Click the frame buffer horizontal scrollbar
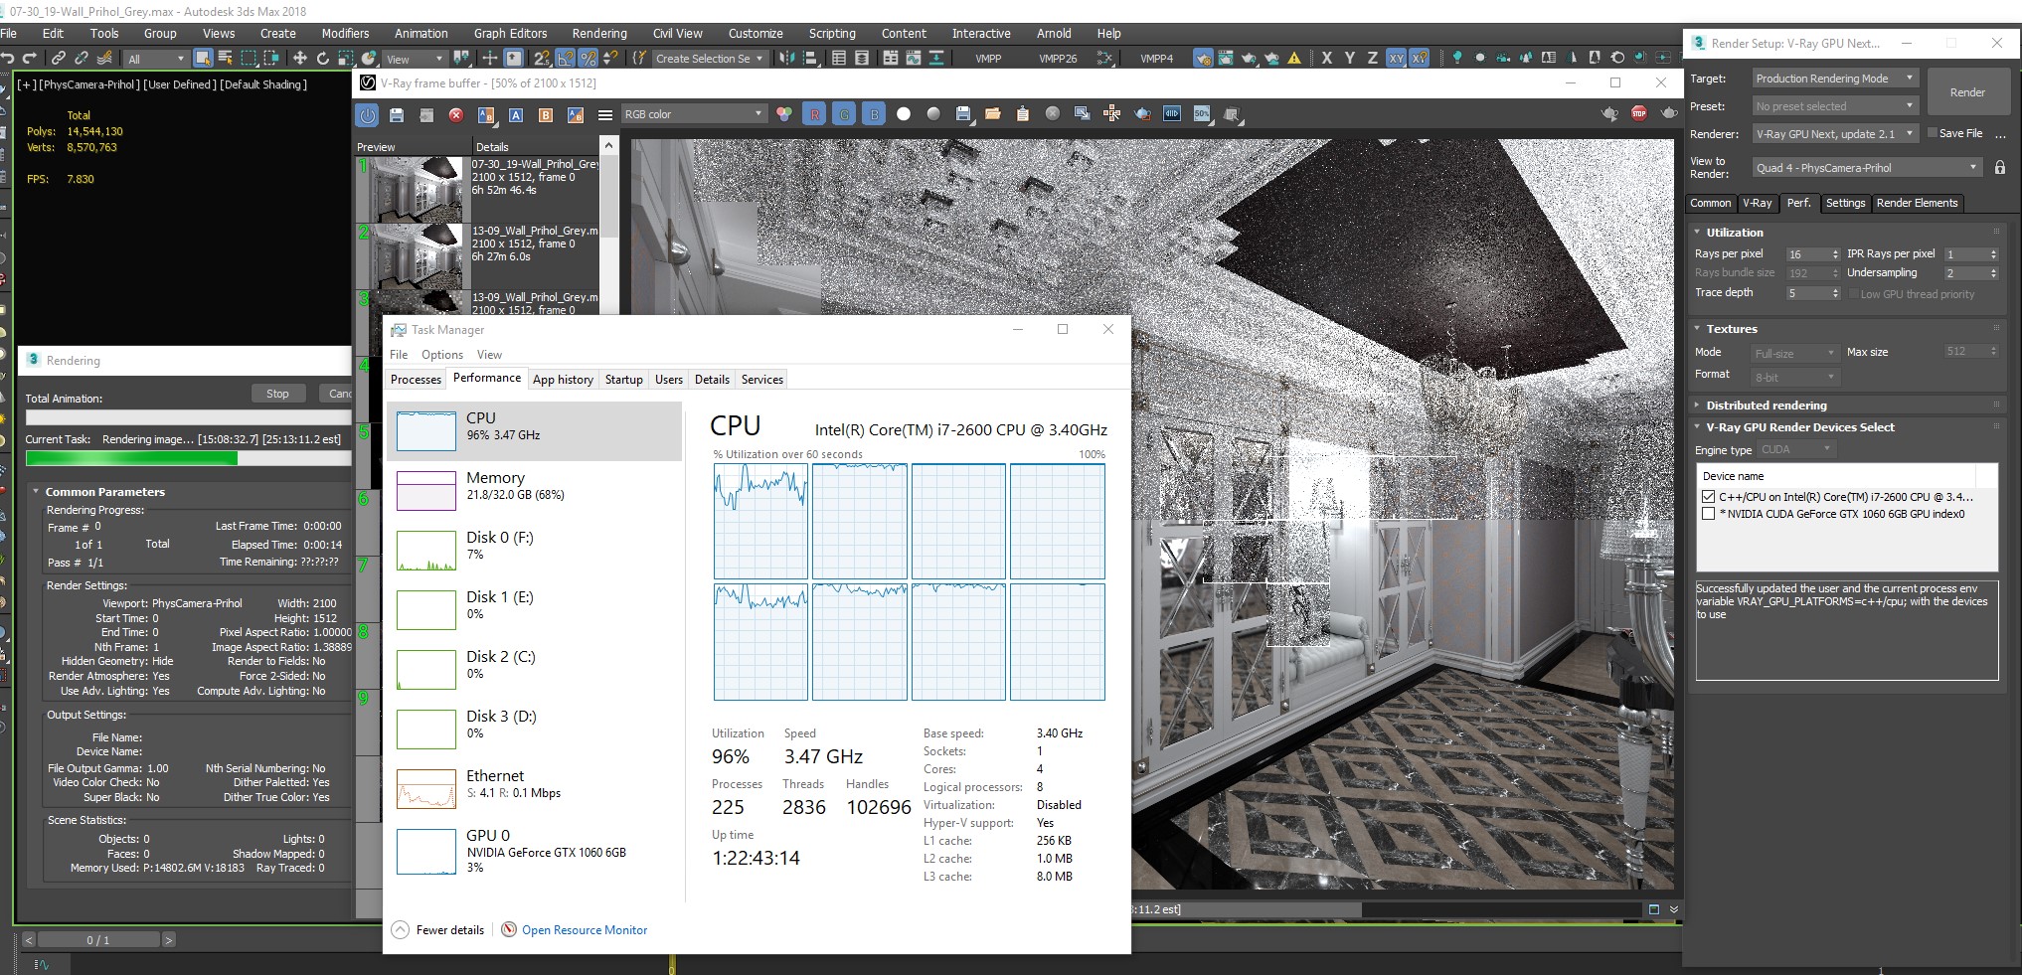Viewport: 2022px width, 975px height. pyautogui.click(x=1385, y=909)
